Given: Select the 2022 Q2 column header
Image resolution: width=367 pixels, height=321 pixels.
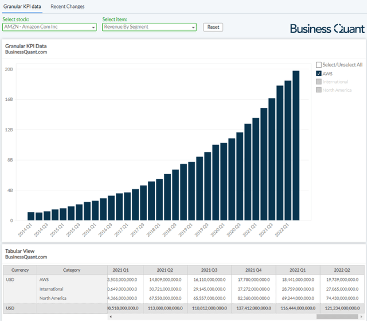Looking at the screenshot, I should point(342,270).
